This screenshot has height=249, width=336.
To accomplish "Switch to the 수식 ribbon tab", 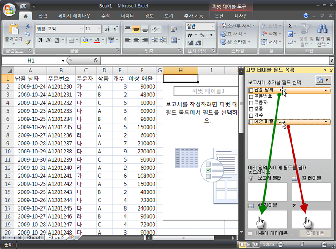I will tap(105, 16).
